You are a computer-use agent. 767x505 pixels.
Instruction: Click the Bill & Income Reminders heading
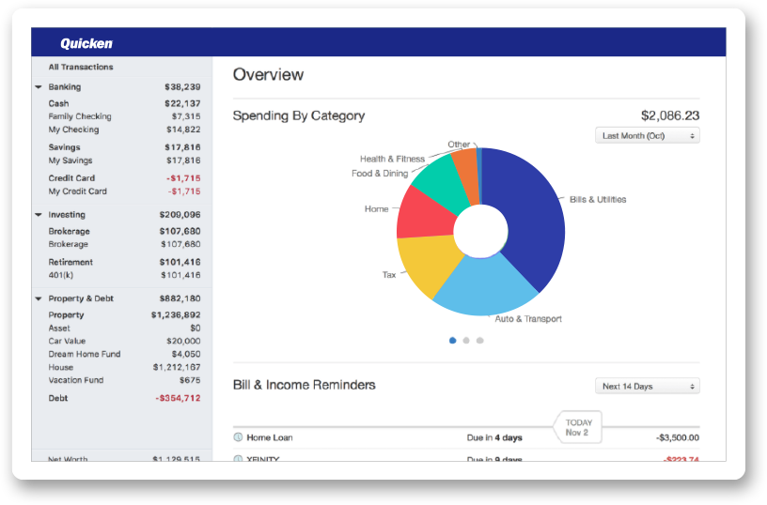tap(305, 385)
